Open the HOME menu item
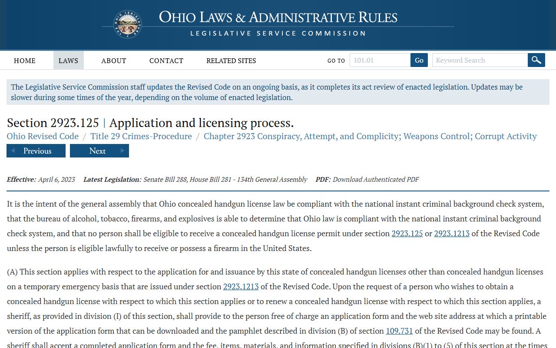Viewport: 556px width, 348px height. click(x=25, y=60)
